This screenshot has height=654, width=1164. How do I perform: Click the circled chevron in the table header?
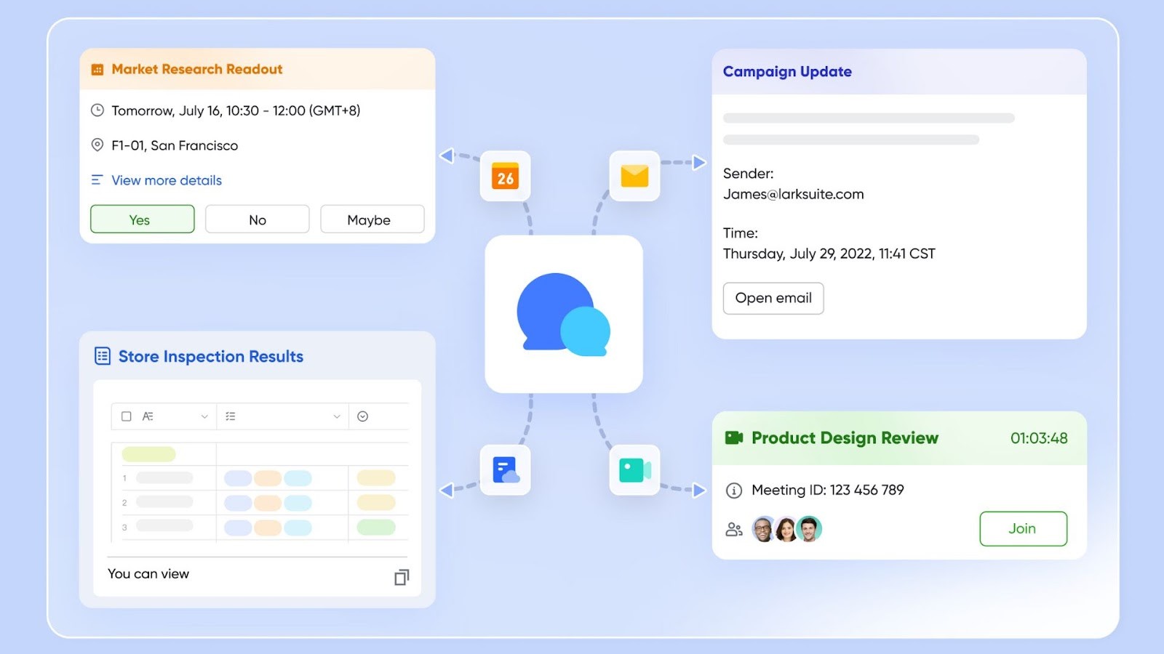click(x=364, y=416)
